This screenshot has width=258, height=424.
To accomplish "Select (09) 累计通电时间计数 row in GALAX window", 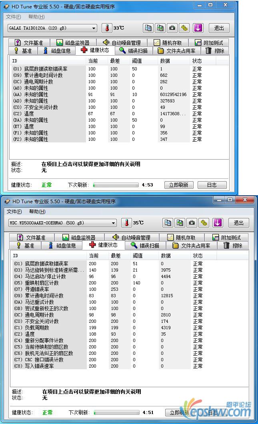I will coord(119,75).
